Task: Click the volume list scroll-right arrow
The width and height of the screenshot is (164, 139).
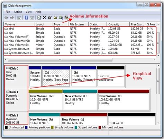Action: click(154, 60)
